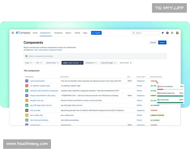The image size is (190, 152).
Task: Click the TIER 3 badge of People Data Platform
Action: (130, 96)
